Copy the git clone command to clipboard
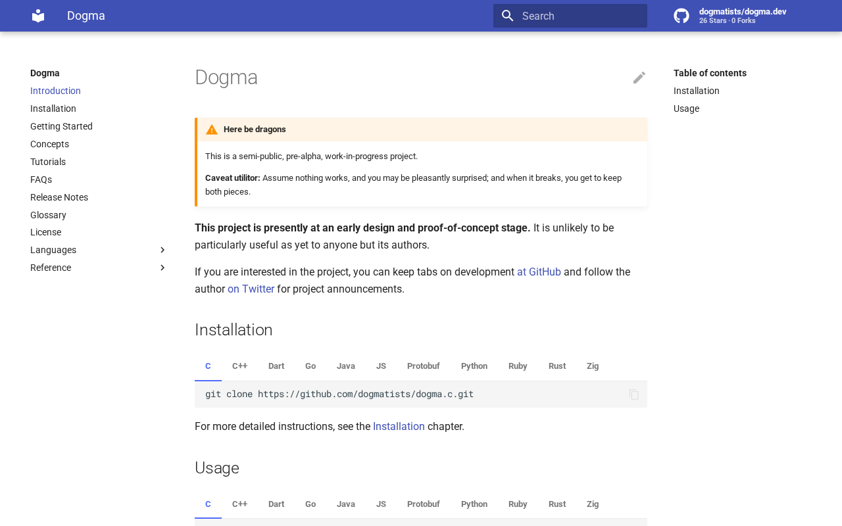 [x=633, y=394]
